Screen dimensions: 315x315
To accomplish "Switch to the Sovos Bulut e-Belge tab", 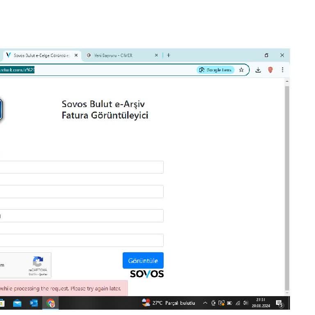I will [41, 55].
